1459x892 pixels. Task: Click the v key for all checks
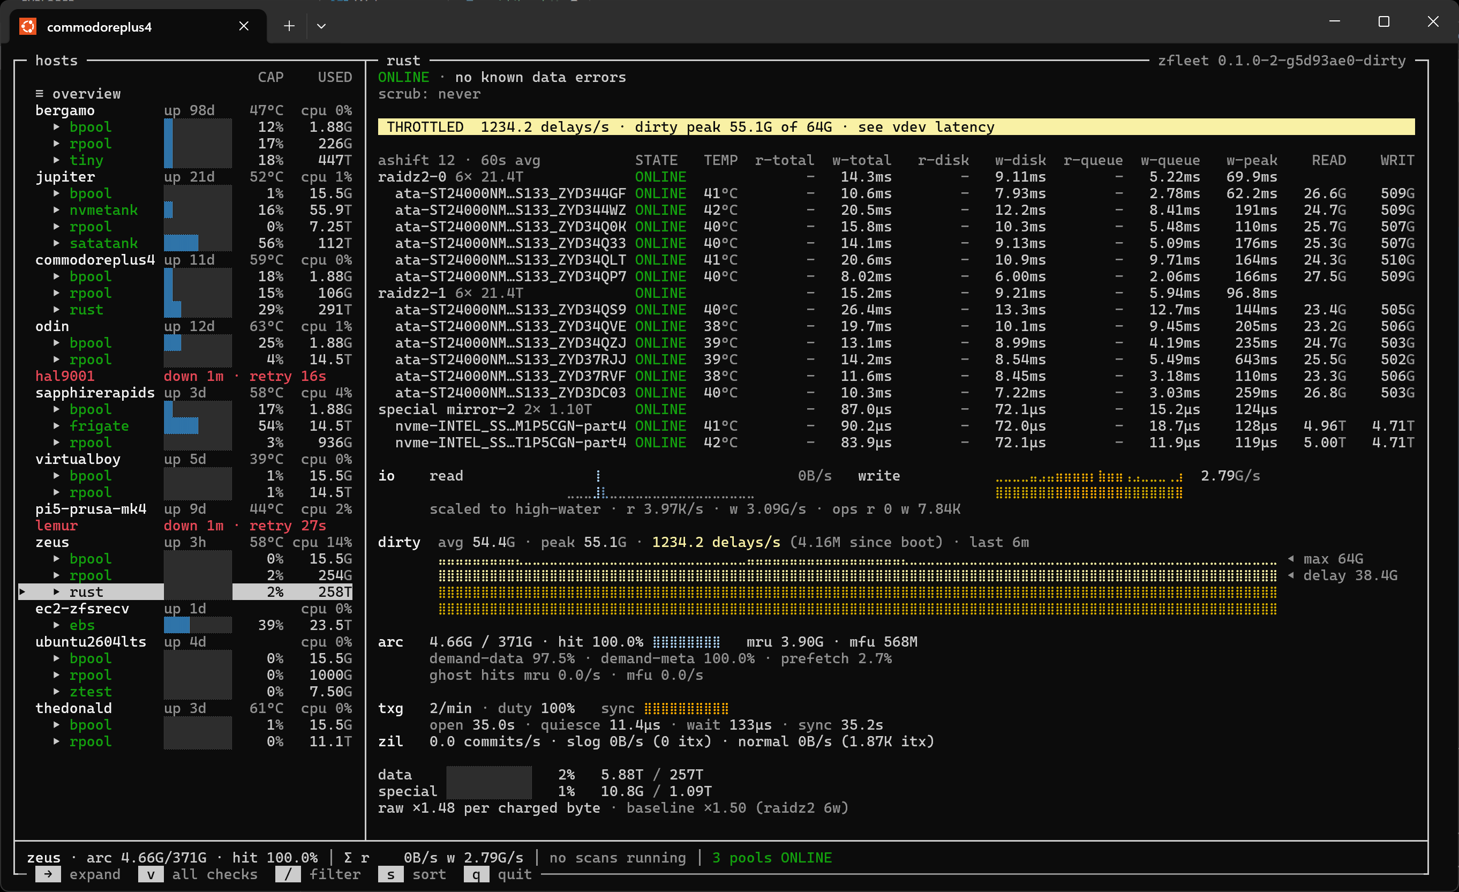151,874
